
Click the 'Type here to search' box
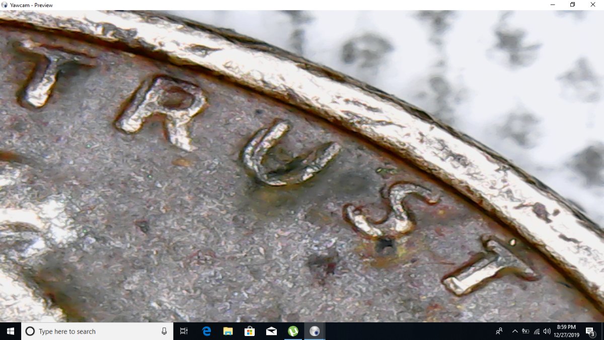click(97, 331)
